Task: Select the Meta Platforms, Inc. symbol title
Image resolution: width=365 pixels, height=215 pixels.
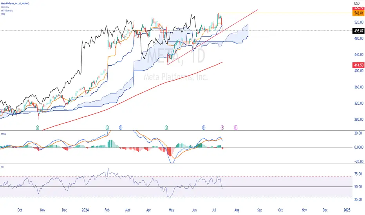Action: click(15, 4)
